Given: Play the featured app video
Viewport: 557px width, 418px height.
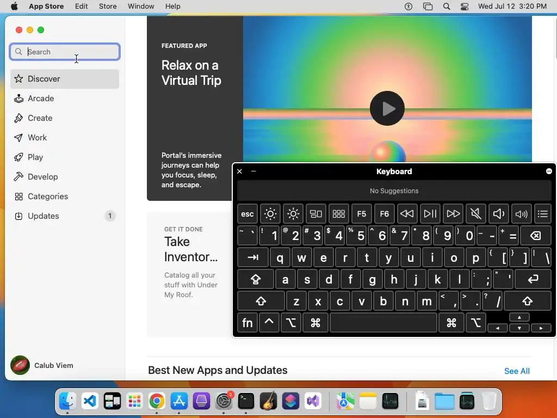Looking at the screenshot, I should point(387,108).
